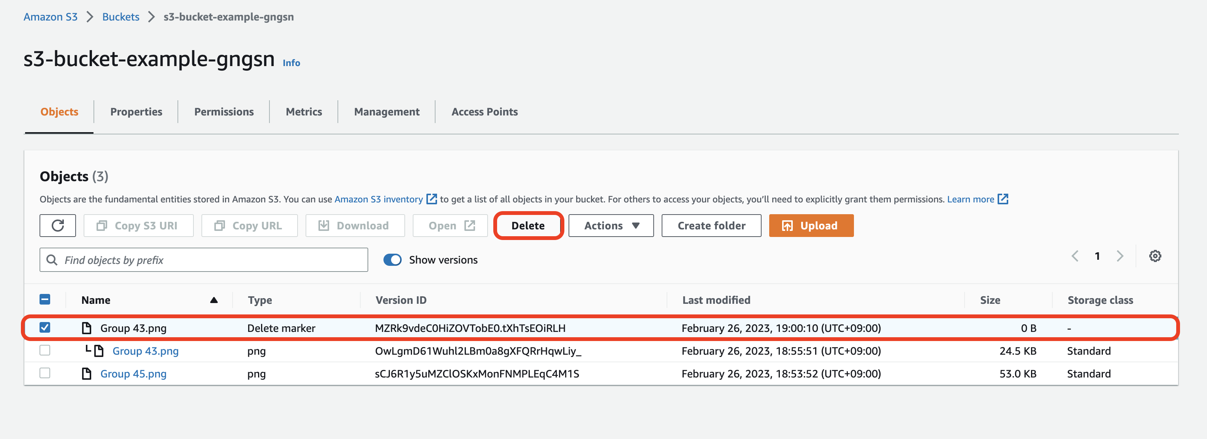This screenshot has width=1207, height=439.
Task: Sort by Name using the ascending arrow
Action: click(x=214, y=300)
